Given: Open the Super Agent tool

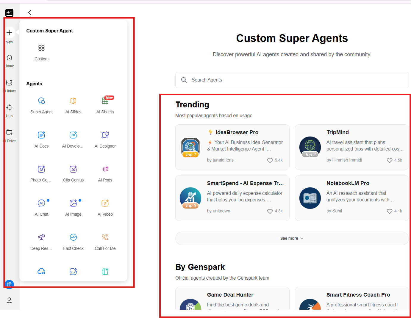Looking at the screenshot, I should 41,105.
